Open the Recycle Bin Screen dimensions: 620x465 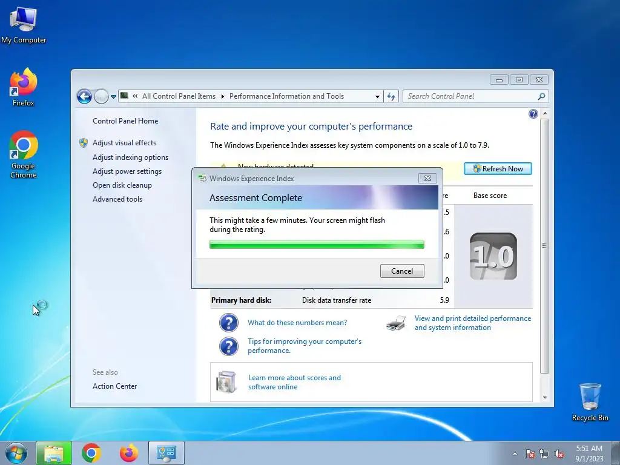pyautogui.click(x=590, y=401)
